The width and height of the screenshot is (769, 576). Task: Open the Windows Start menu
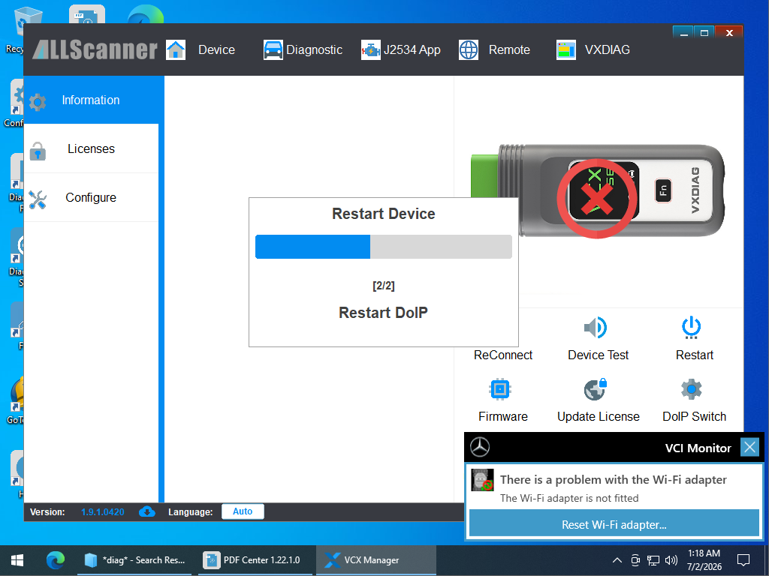(18, 560)
